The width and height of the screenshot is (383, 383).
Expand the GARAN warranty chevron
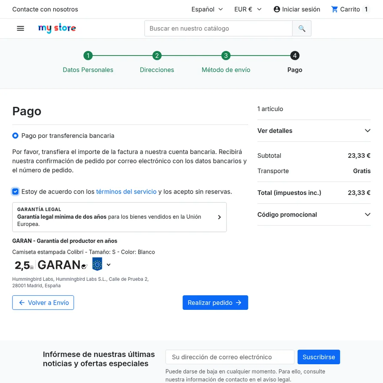(109, 265)
